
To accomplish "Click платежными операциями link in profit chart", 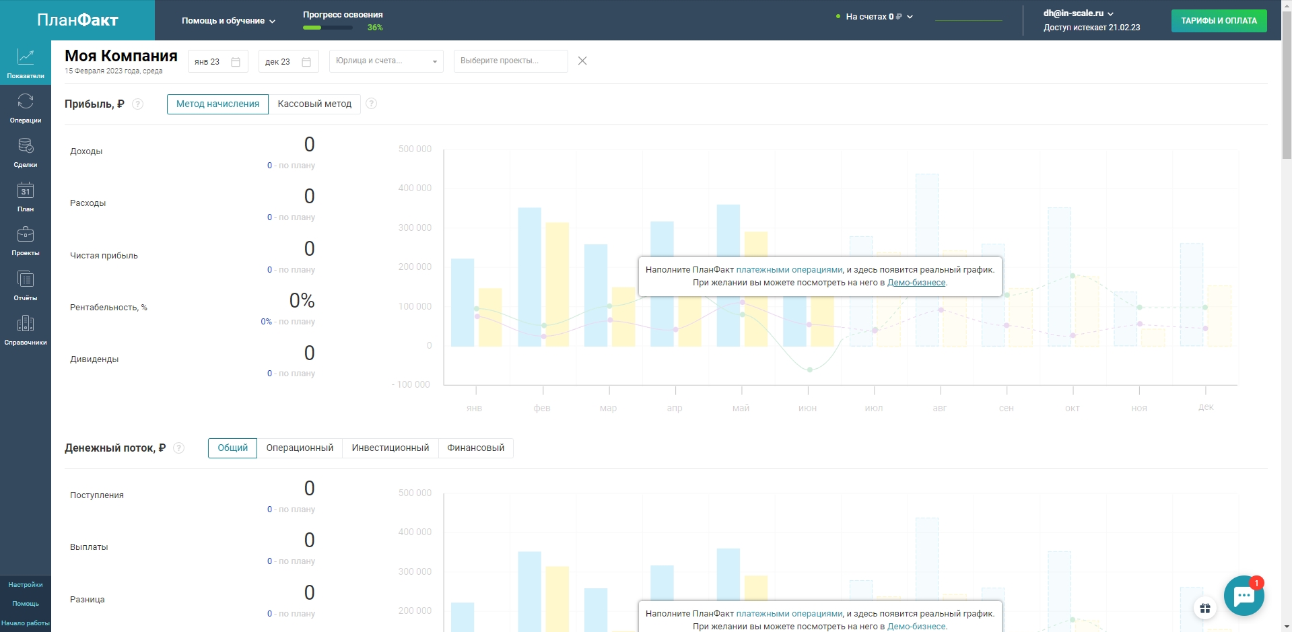I will 789,270.
